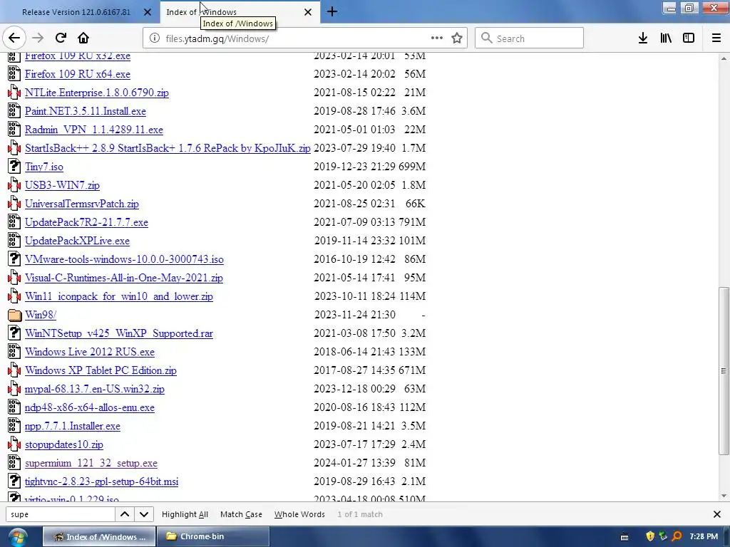Download ndp48-x86-x64-allos-enu.exe

click(x=89, y=407)
